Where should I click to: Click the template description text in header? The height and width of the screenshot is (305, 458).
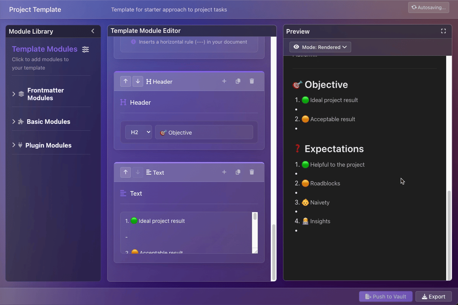click(x=169, y=10)
